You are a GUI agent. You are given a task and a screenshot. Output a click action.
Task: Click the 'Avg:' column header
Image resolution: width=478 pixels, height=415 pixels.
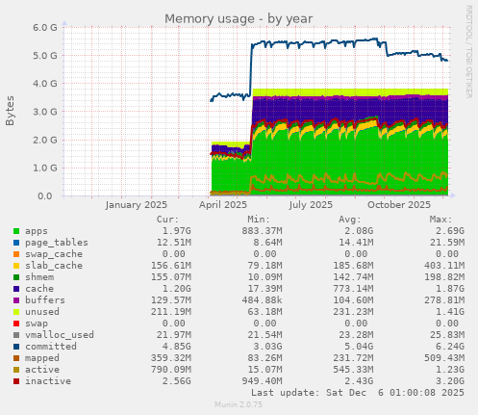click(x=350, y=220)
